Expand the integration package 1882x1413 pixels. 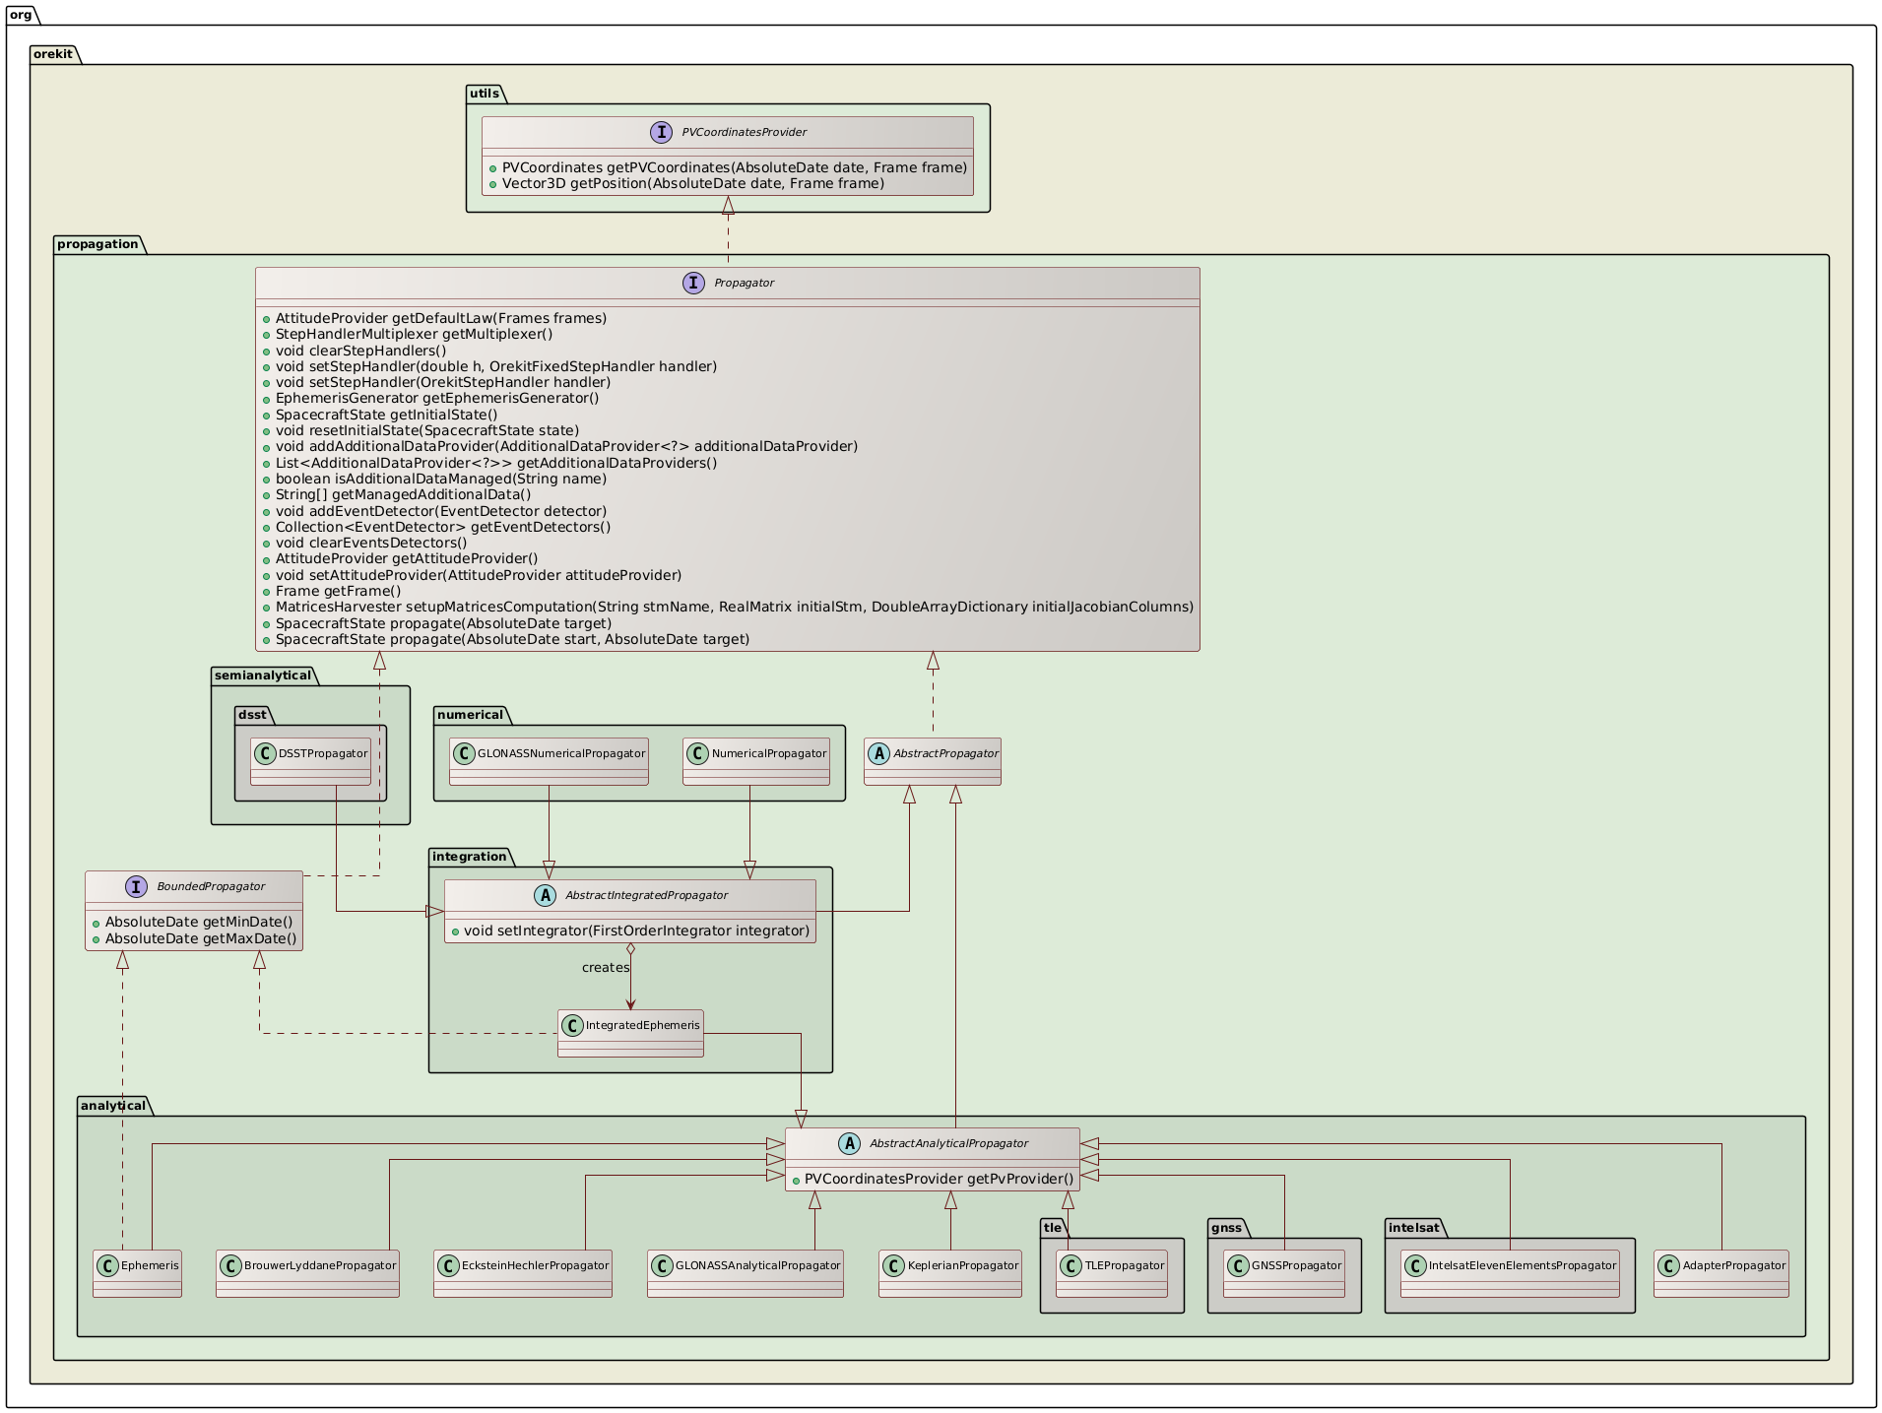470,857
